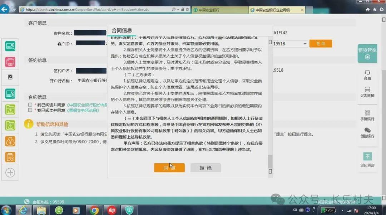Click the orange document sidebar icon
This screenshot has height=215, width=386.
click(x=10, y=157)
